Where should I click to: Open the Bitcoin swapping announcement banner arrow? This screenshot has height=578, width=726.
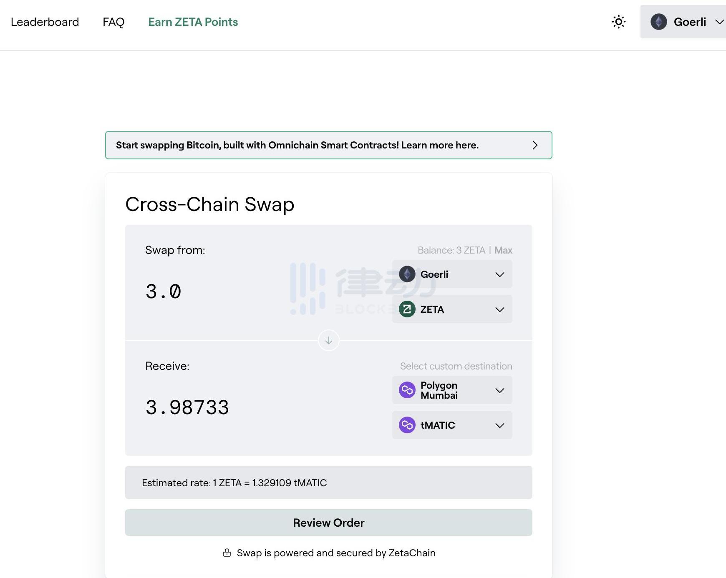click(x=535, y=145)
